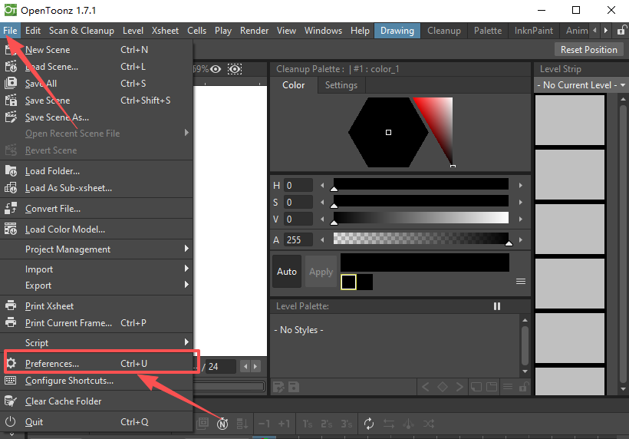The height and width of the screenshot is (439, 629).
Task: Open the Windows menu
Action: (x=323, y=31)
